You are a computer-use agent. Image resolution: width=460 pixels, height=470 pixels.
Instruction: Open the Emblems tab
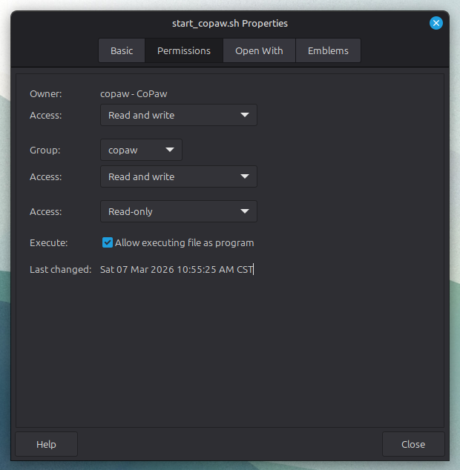(x=328, y=51)
